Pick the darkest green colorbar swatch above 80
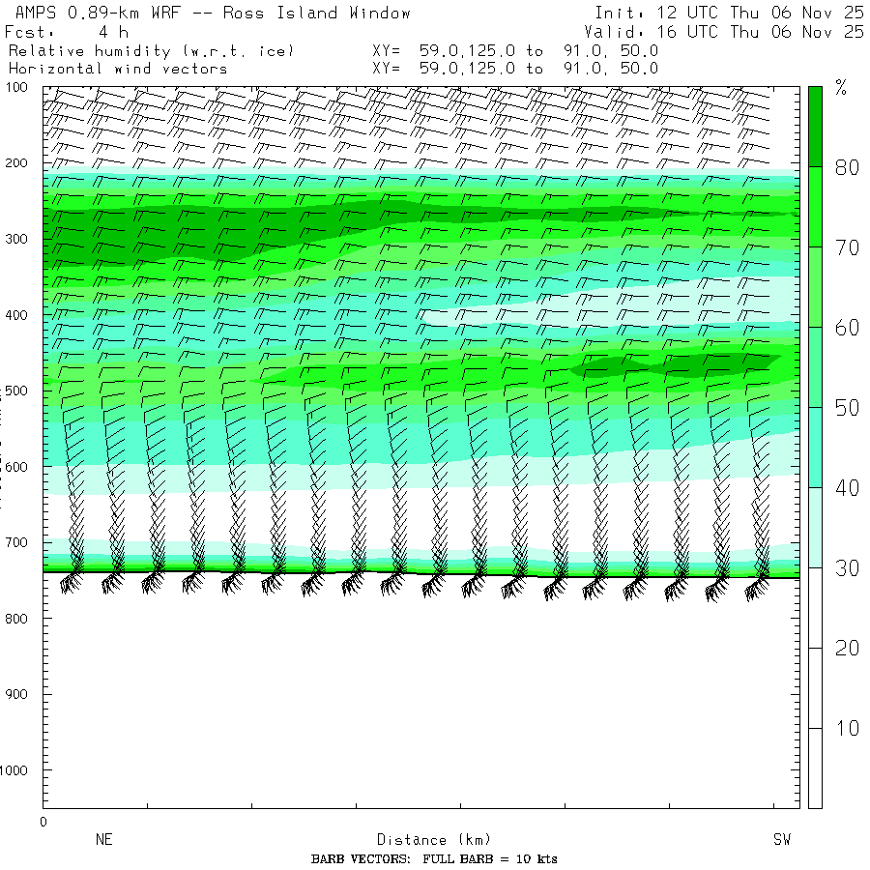Viewport: 870px width, 870px height. pyautogui.click(x=815, y=127)
